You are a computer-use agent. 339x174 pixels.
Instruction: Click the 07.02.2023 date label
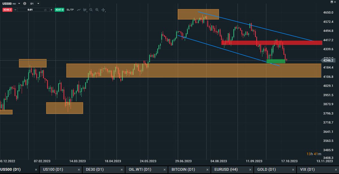[x=42, y=161]
